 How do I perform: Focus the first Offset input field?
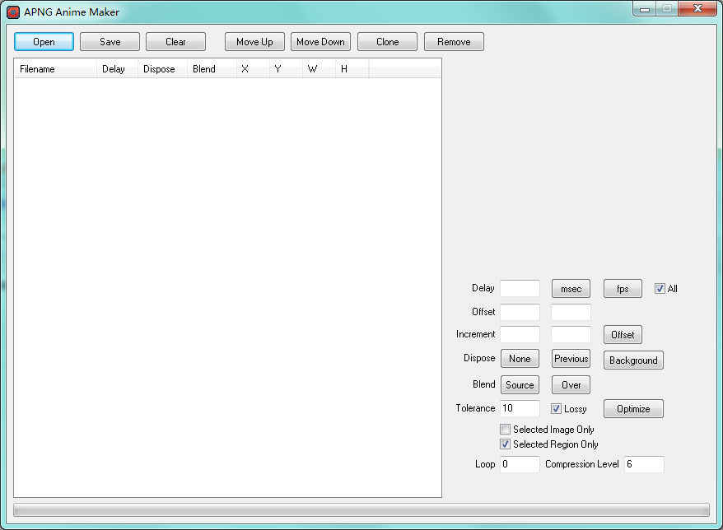click(x=520, y=312)
